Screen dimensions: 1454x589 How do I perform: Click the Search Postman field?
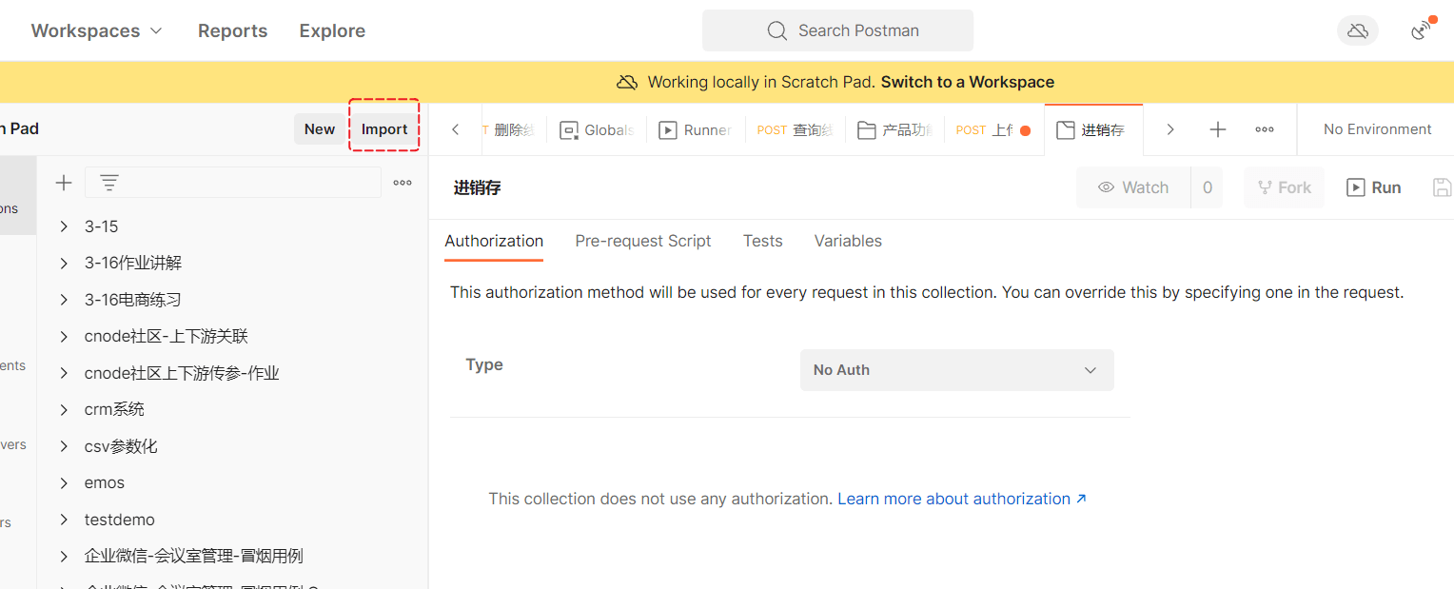tap(837, 30)
